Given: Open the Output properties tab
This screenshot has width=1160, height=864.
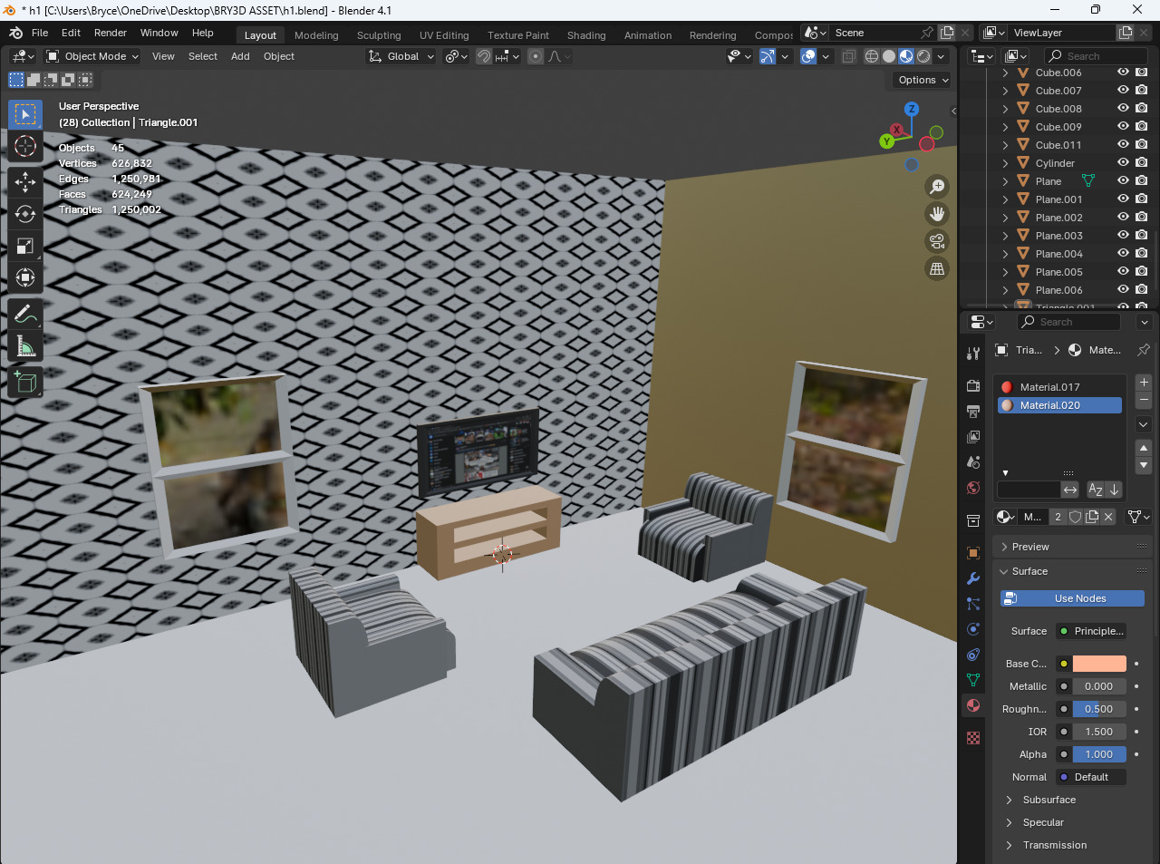Looking at the screenshot, I should 973,411.
